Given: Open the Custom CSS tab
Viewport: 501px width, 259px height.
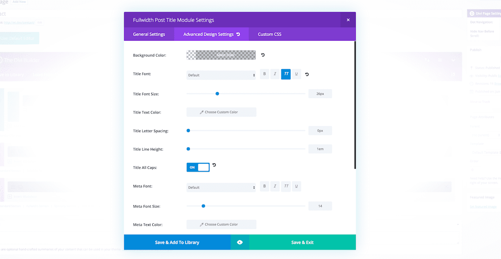Looking at the screenshot, I should pos(270,34).
